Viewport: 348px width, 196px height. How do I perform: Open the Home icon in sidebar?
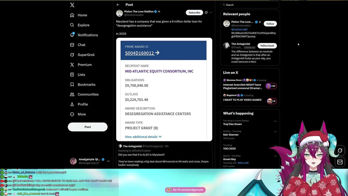pyautogui.click(x=72, y=15)
